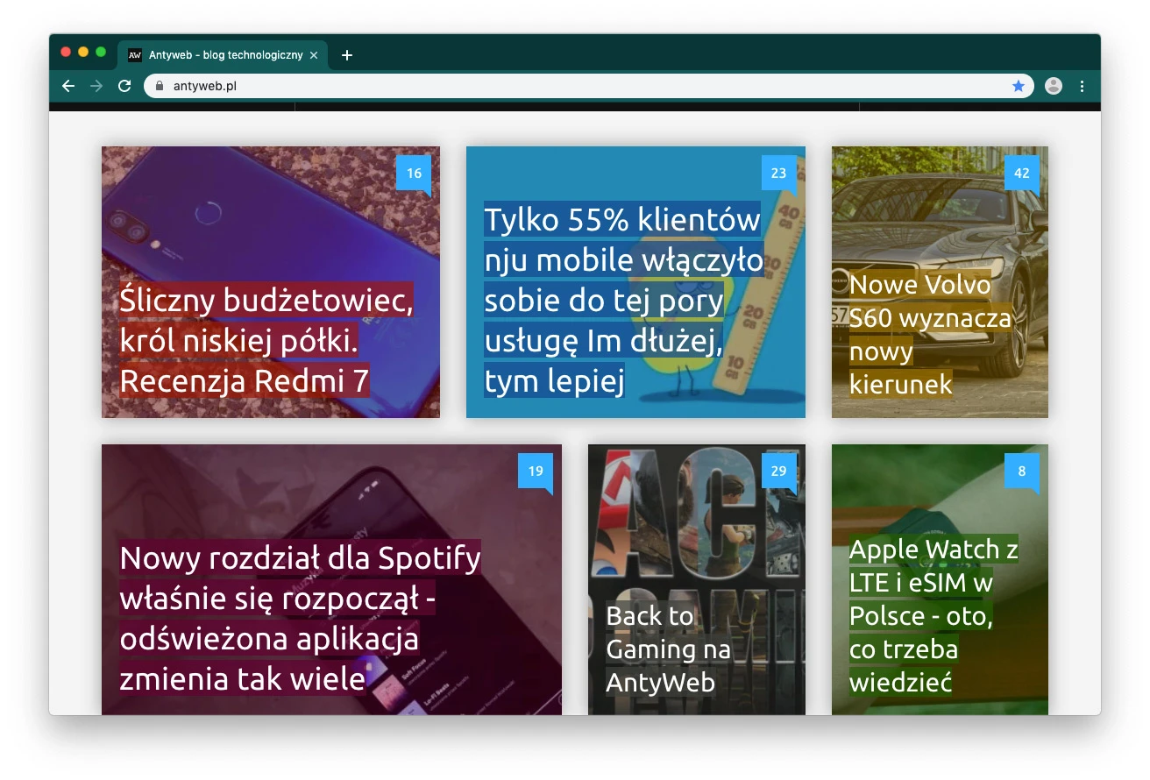Select the Antyweb - blog technologiczny tab
This screenshot has width=1150, height=780.
pos(224,55)
